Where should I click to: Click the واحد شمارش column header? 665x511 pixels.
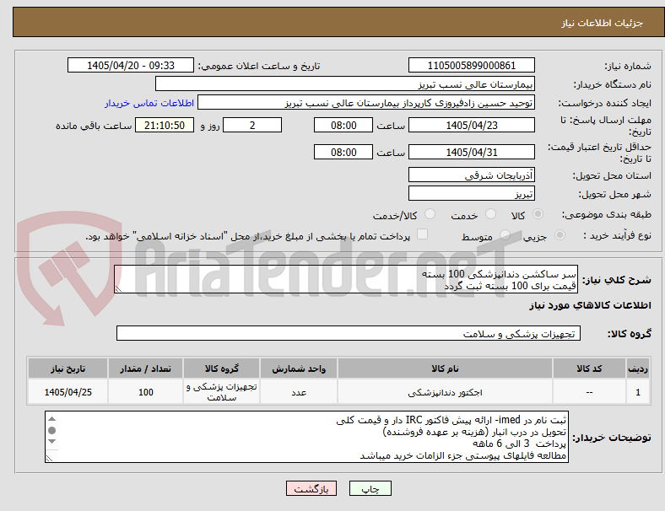(299, 368)
